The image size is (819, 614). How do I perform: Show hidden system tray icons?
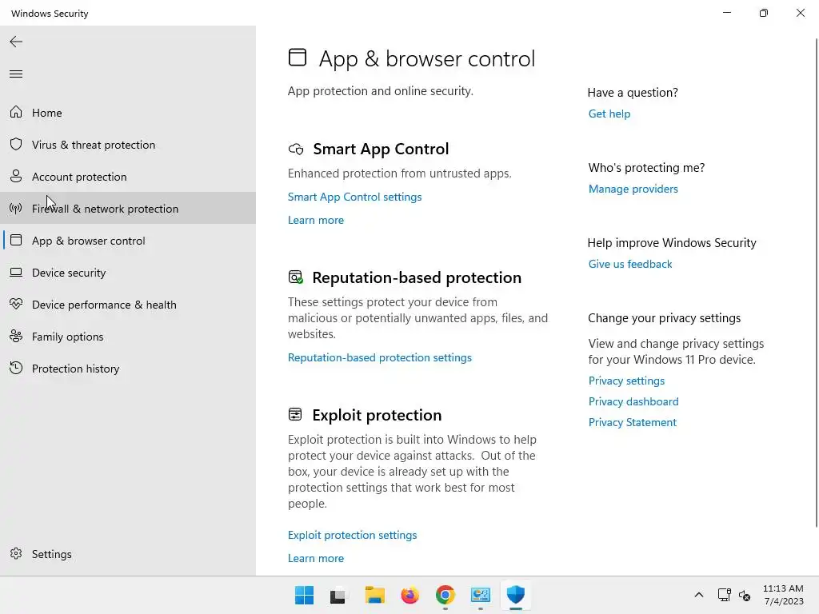(699, 595)
